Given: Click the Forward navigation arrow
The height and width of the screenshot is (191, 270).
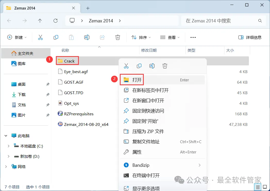Looking at the screenshot, I should 25,21.
